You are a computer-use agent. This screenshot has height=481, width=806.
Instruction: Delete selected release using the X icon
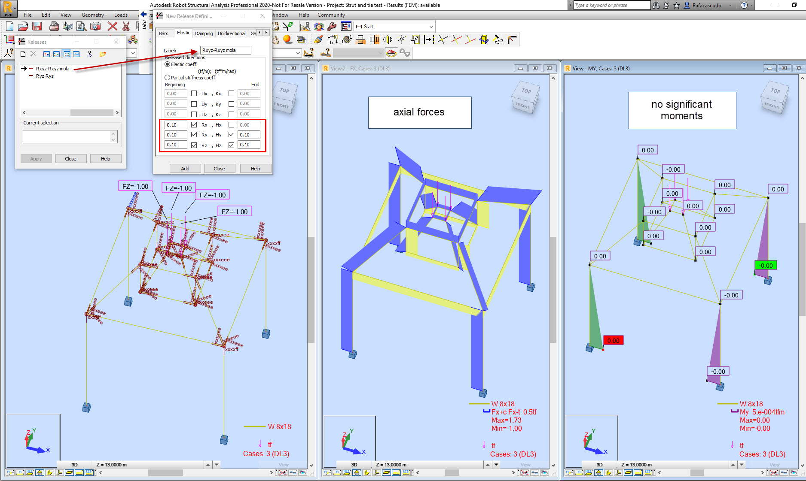[34, 54]
